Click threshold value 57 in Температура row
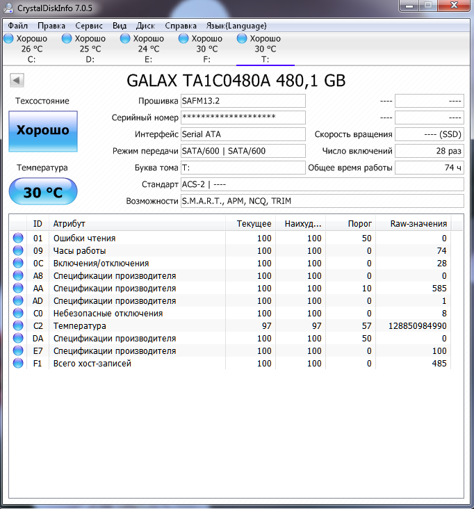Screen dimensions: 474x509 pyautogui.click(x=366, y=326)
